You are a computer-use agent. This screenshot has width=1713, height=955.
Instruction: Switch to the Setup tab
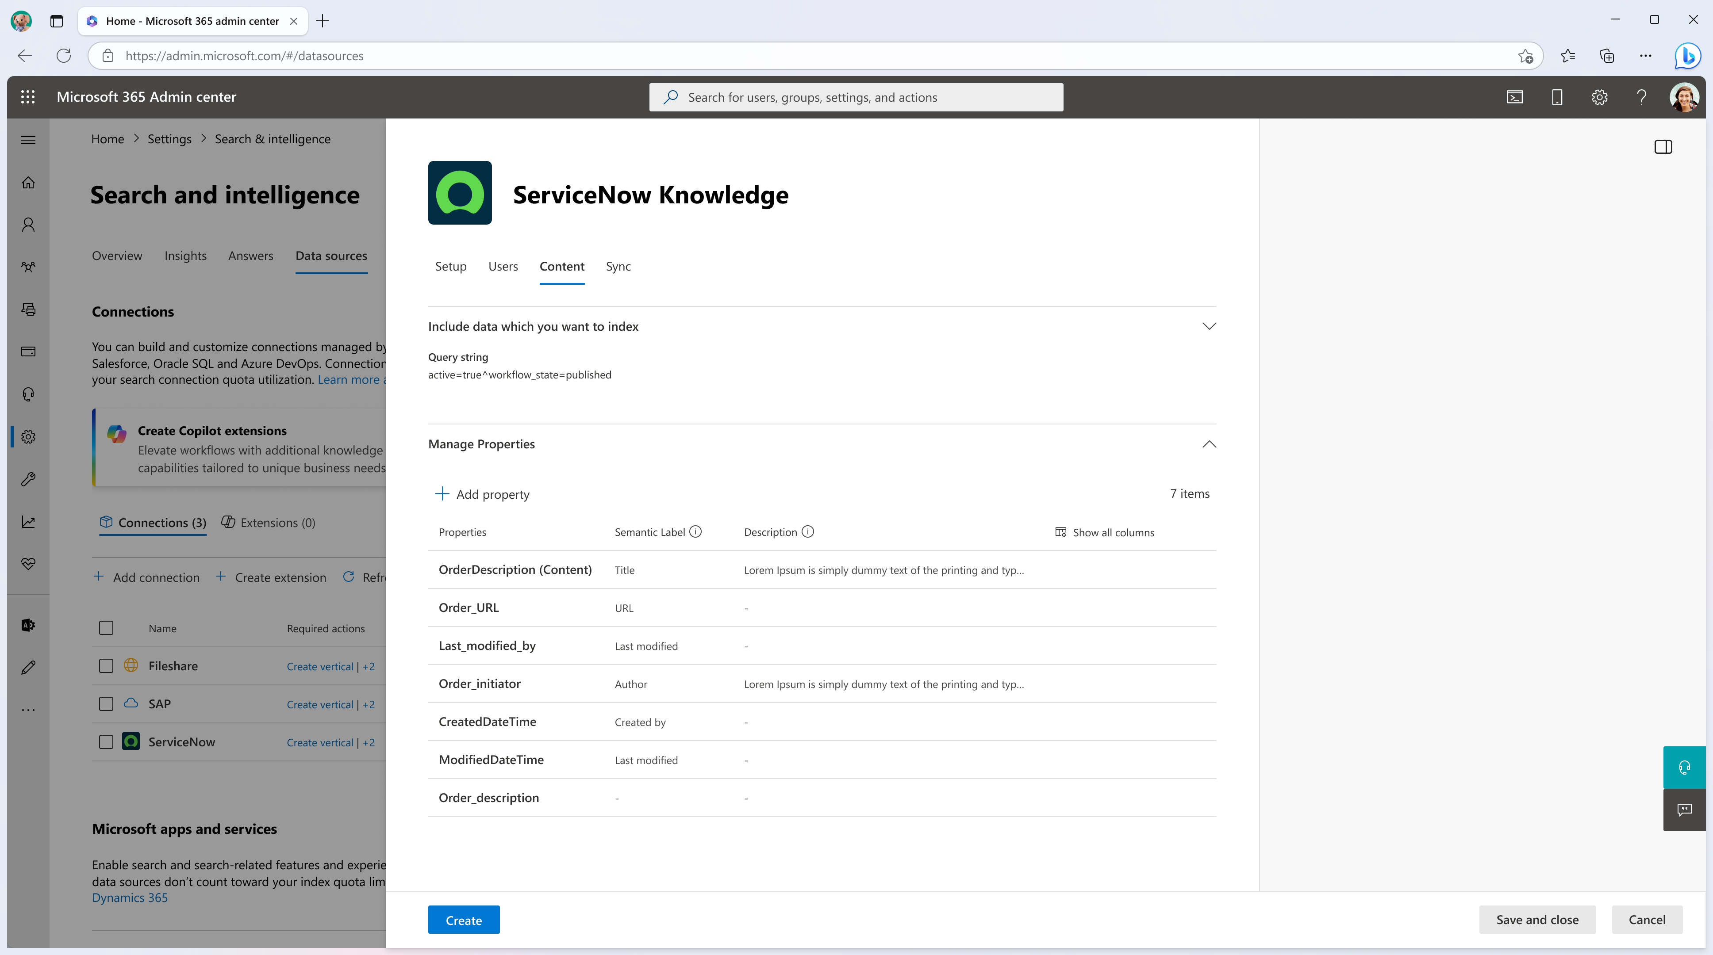click(451, 266)
